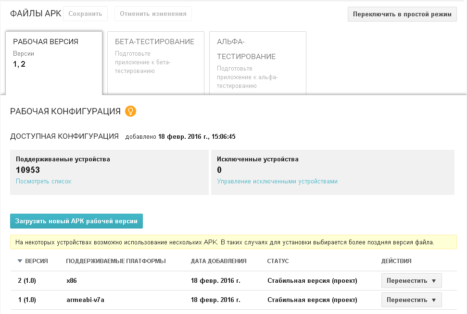Screen dimensions: 467x314
Task: Open the Посмотреть список link
Action: [43, 181]
